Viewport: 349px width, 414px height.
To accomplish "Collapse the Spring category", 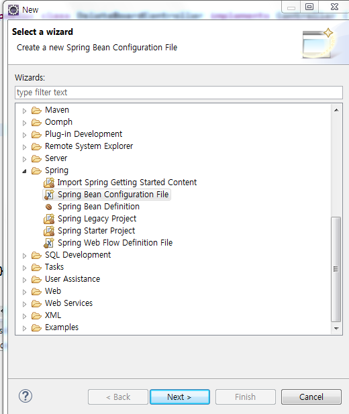I will pos(24,171).
